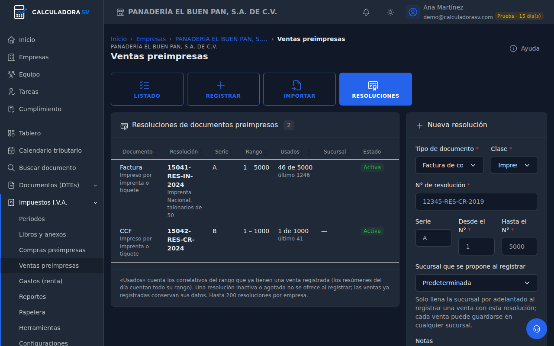Click the Hasta el N° input field
This screenshot has width=554, height=346.
coord(520,247)
